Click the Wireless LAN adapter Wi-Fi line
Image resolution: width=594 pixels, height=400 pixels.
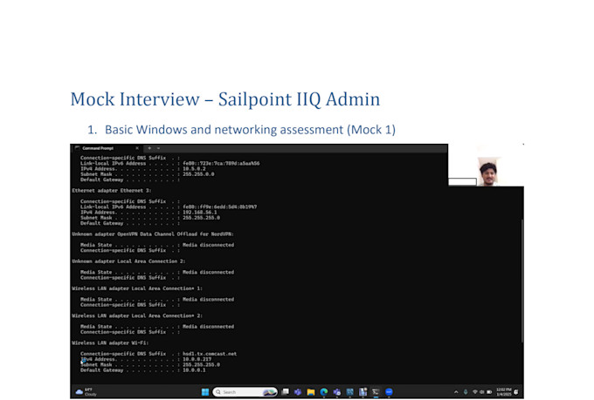pyautogui.click(x=110, y=342)
